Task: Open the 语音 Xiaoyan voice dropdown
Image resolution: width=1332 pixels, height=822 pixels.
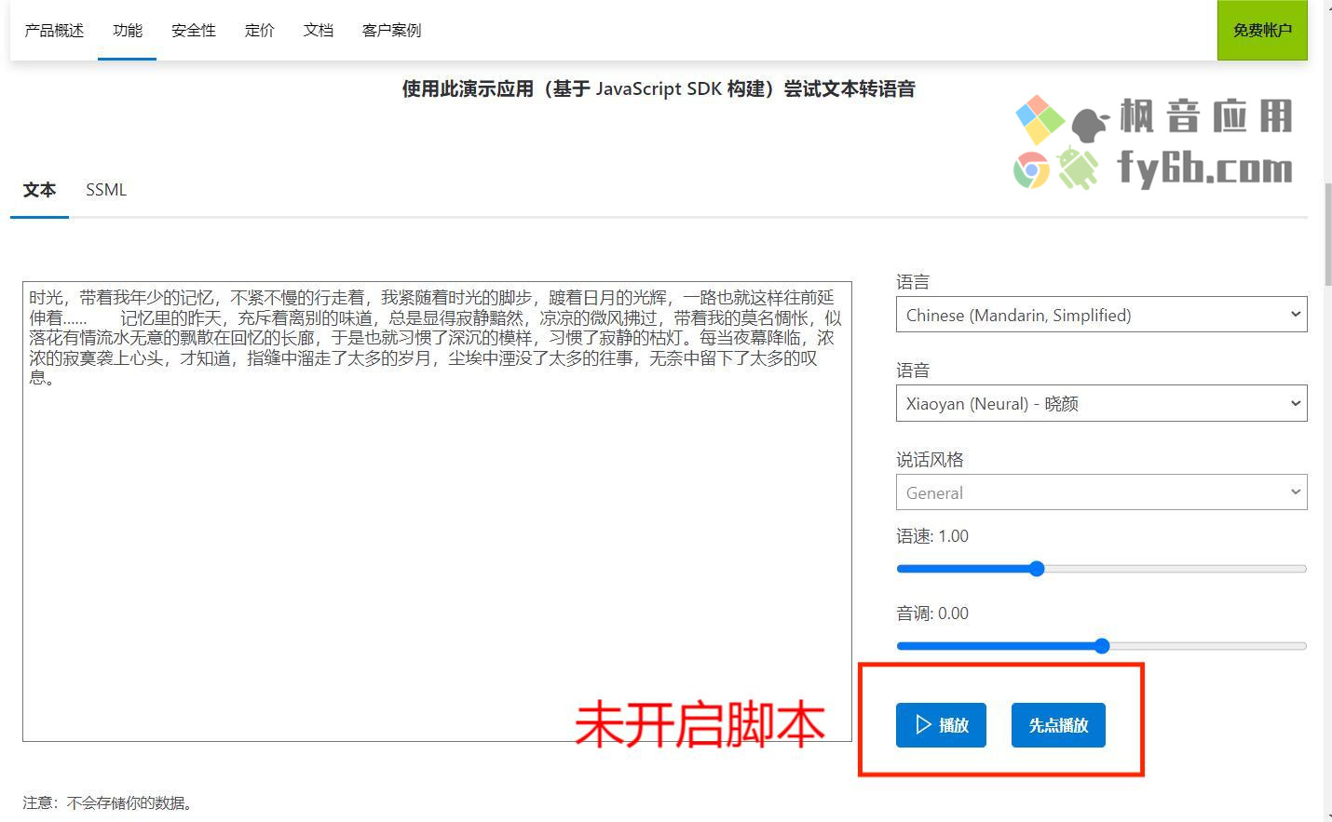Action: [x=1101, y=403]
